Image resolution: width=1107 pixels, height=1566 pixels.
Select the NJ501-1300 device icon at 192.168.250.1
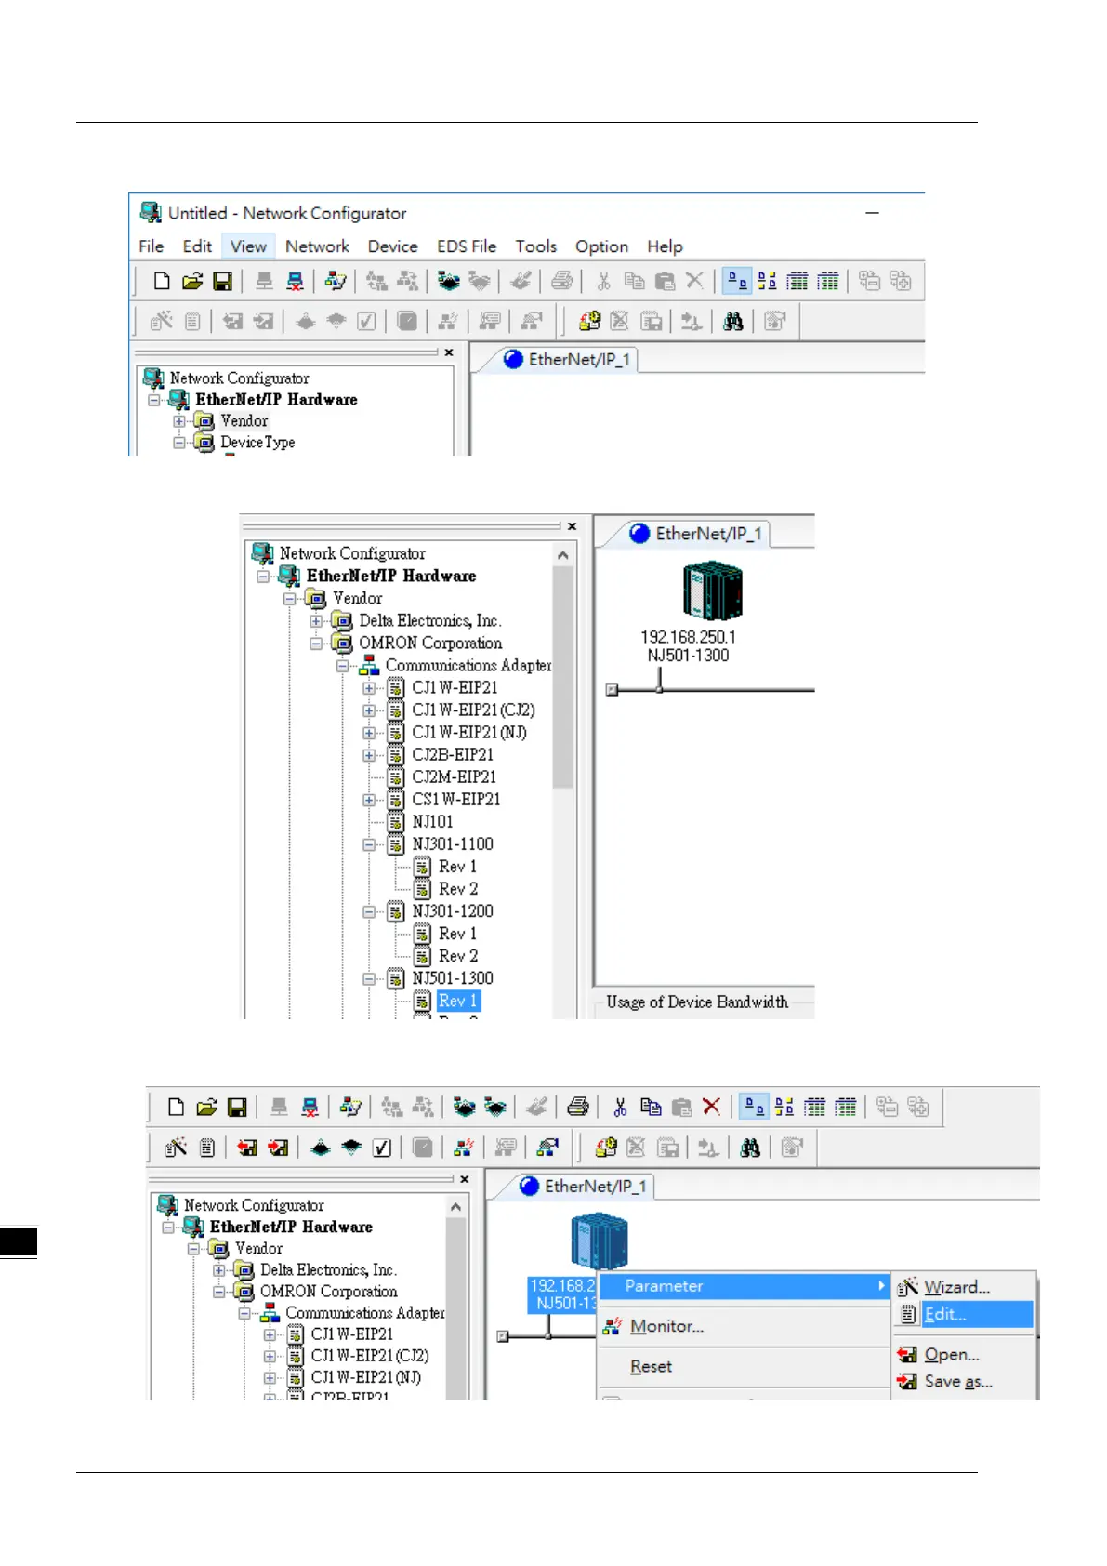click(713, 591)
